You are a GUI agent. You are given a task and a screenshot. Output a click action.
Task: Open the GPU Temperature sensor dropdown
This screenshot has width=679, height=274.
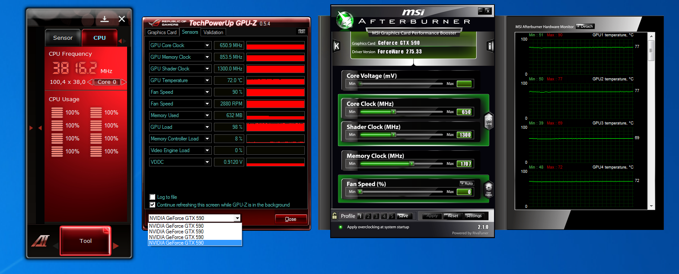click(x=207, y=80)
